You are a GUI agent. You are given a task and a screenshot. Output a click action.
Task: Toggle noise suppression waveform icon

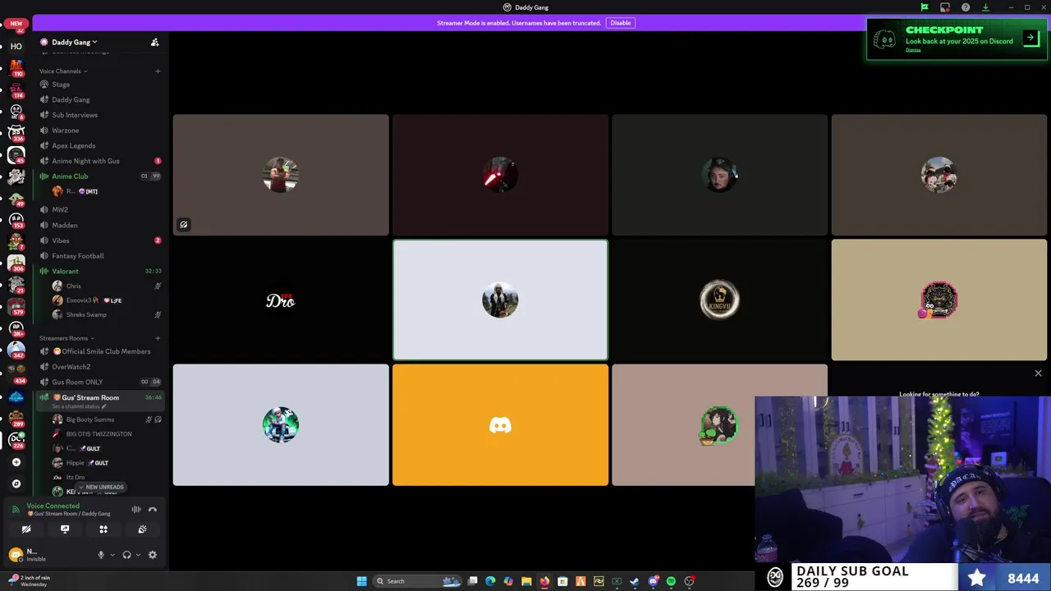pos(136,510)
